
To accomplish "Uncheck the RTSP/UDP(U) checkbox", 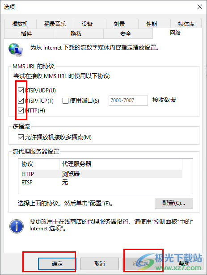I will coord(21,91).
